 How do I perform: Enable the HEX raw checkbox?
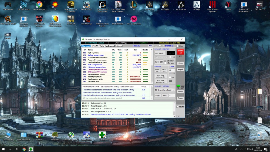tap(165, 63)
